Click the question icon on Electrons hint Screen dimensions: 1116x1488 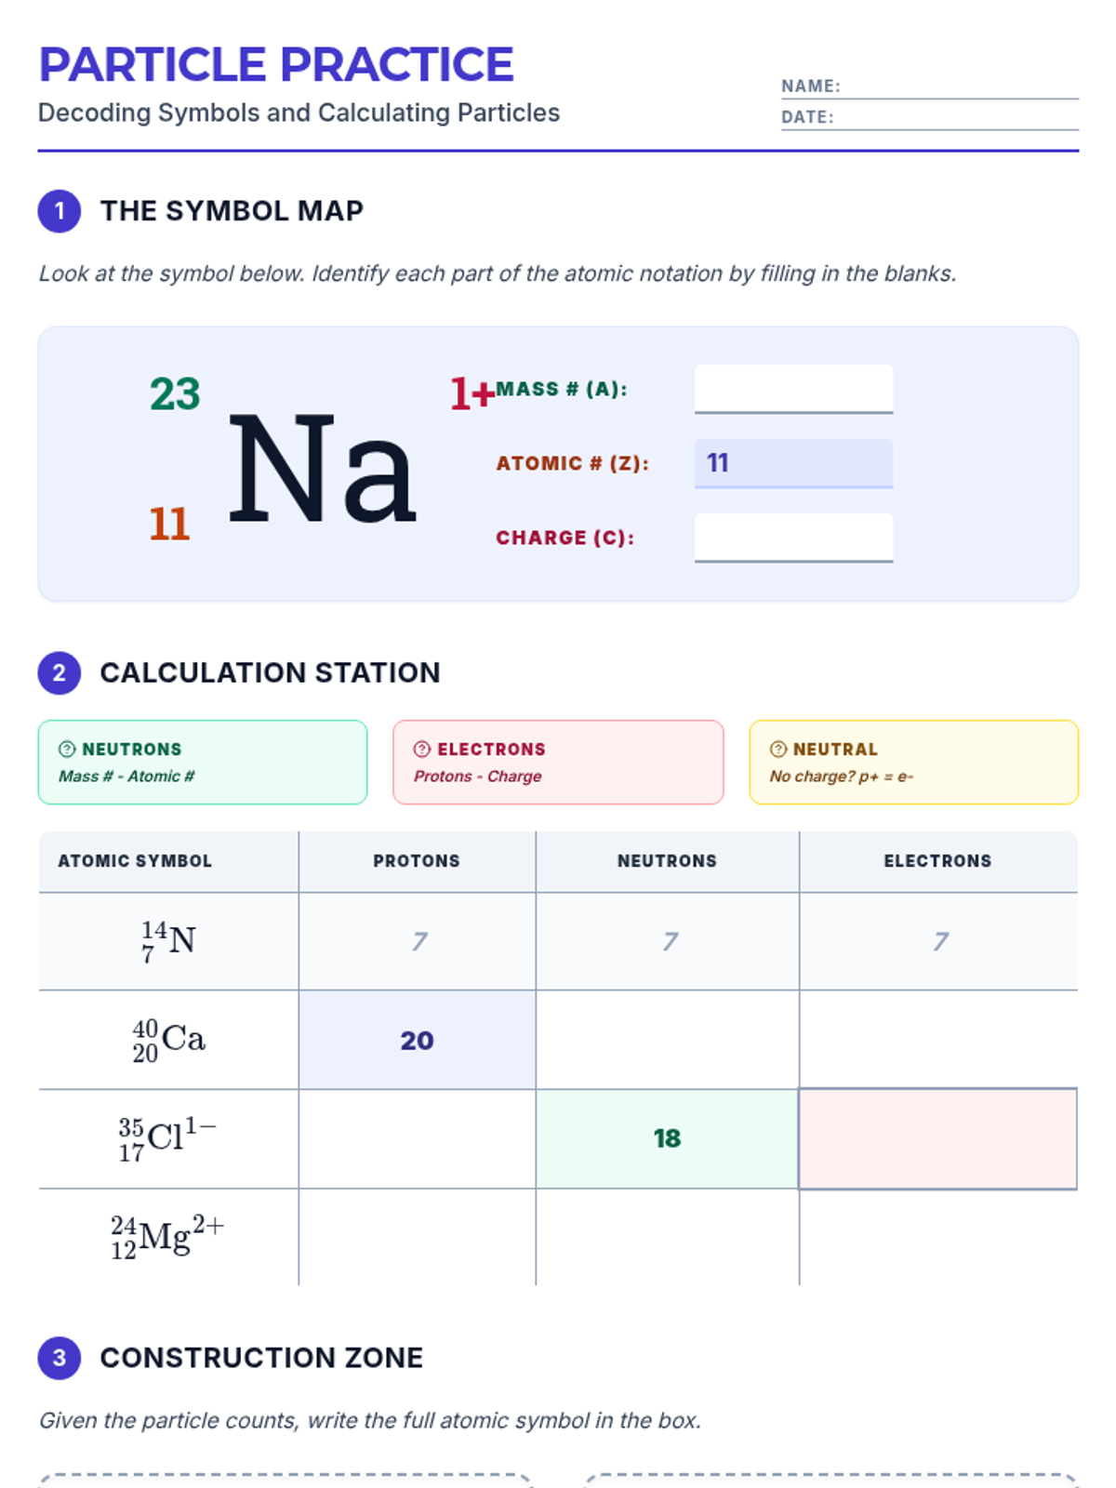click(422, 750)
